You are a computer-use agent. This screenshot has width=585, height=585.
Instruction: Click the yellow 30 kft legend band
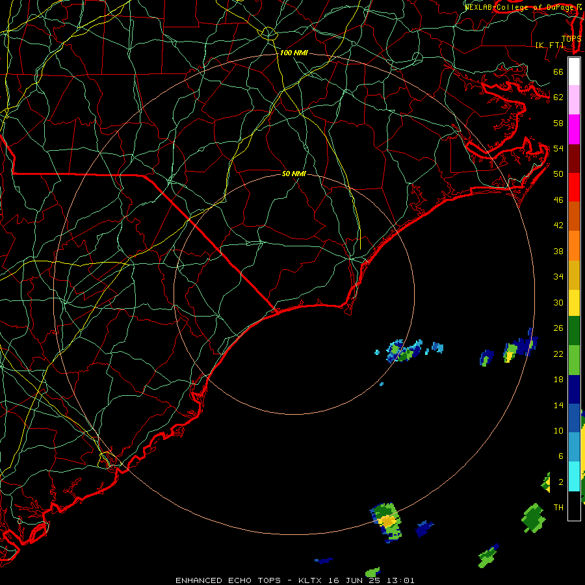tap(574, 302)
